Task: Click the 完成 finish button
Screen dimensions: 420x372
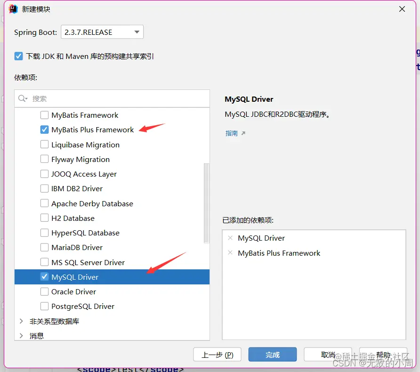Action: 273,355
